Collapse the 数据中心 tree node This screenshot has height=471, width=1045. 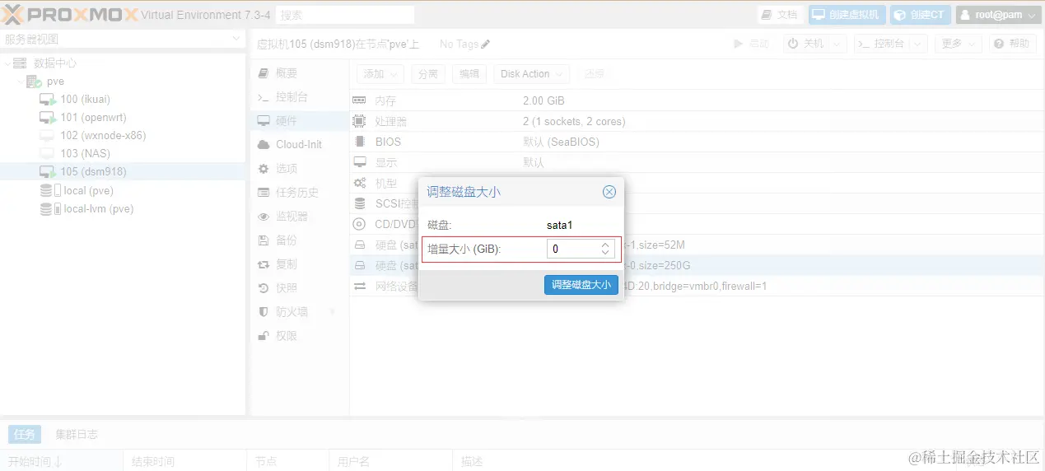7,63
